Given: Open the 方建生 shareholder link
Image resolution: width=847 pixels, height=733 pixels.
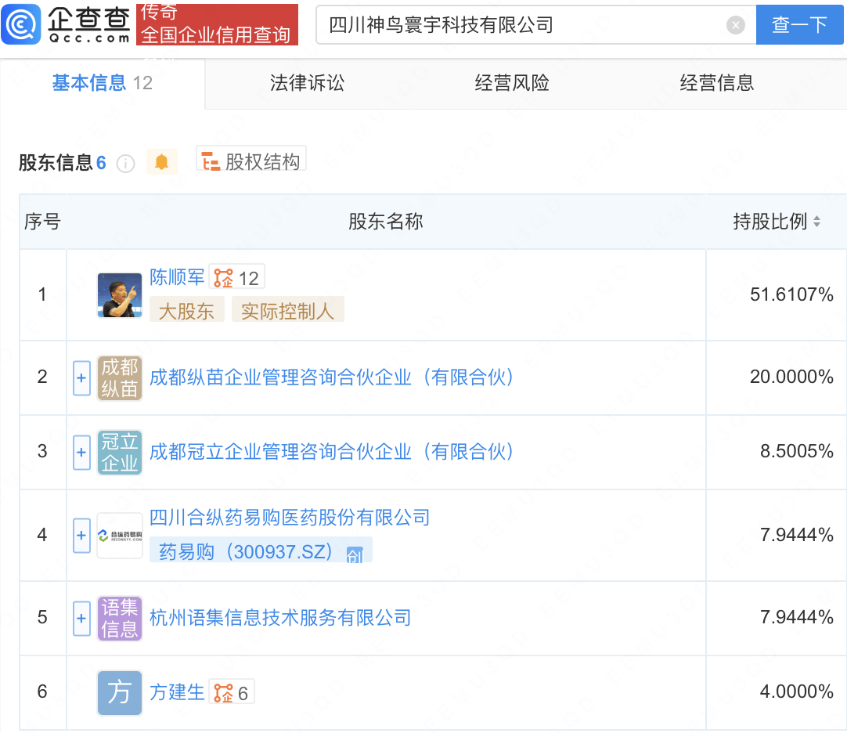Looking at the screenshot, I should pyautogui.click(x=177, y=692).
